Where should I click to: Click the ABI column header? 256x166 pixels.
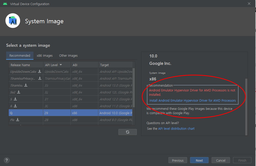click(84, 65)
